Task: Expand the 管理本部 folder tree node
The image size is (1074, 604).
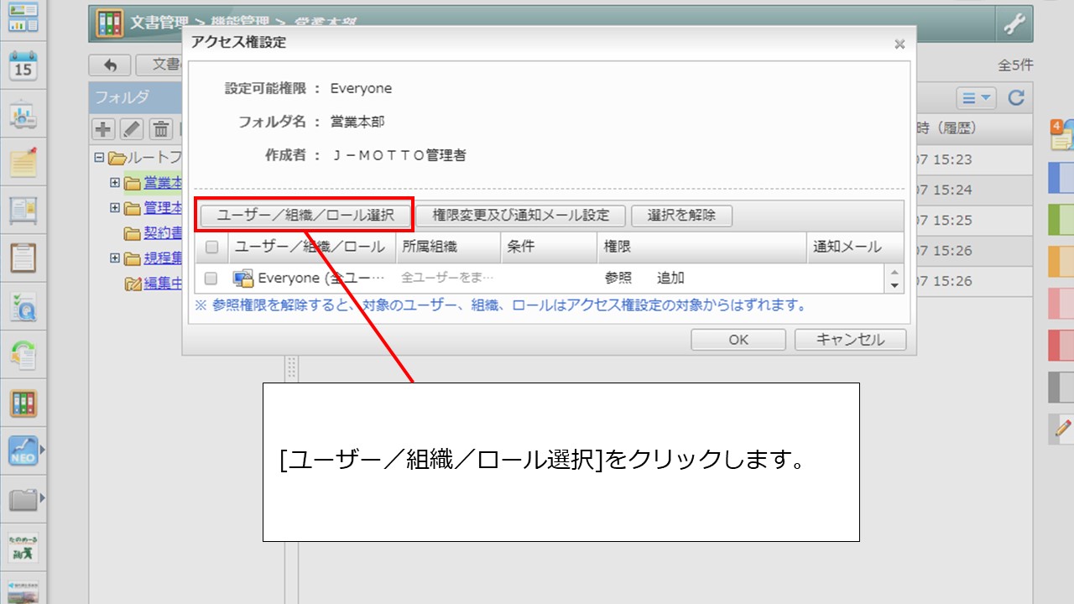Action: pos(115,207)
